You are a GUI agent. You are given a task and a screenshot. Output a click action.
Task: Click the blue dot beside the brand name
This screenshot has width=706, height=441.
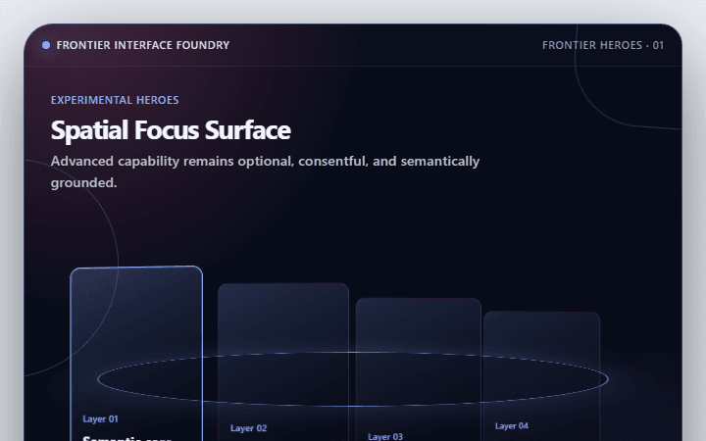46,45
